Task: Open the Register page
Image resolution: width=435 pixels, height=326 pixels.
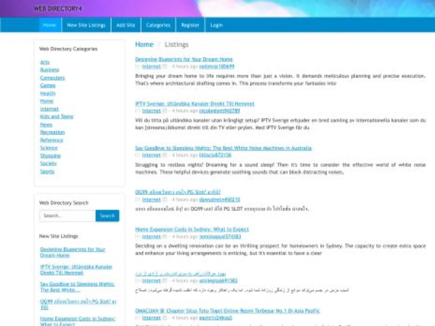Action: coord(190,25)
